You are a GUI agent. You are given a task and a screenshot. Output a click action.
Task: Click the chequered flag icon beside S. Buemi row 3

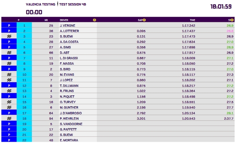[x=9, y=36]
